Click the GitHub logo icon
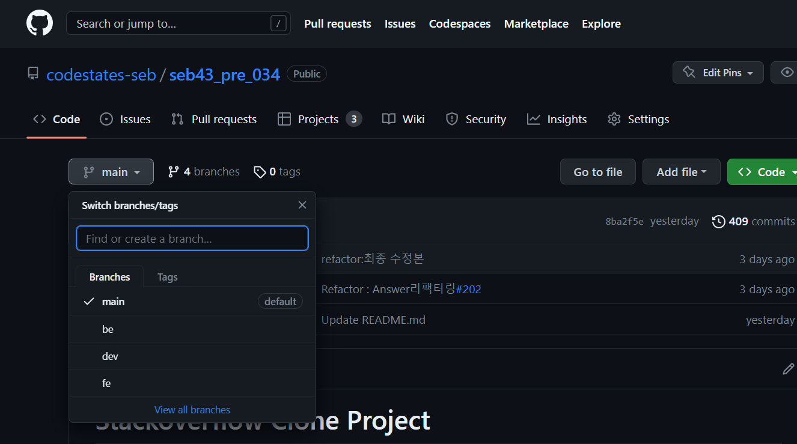Viewport: 797px width, 444px height. coord(40,23)
